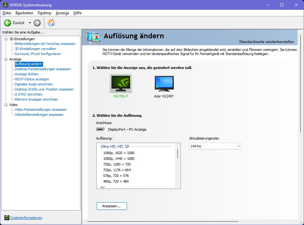The height and width of the screenshot is (225, 304).
Task: Open the Anzeige menu
Action: coord(62,13)
